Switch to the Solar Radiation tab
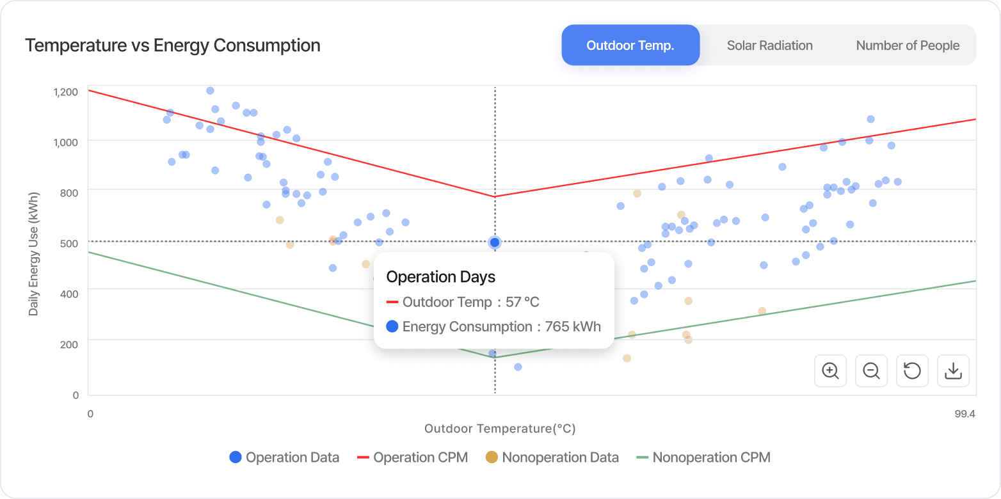 click(769, 45)
